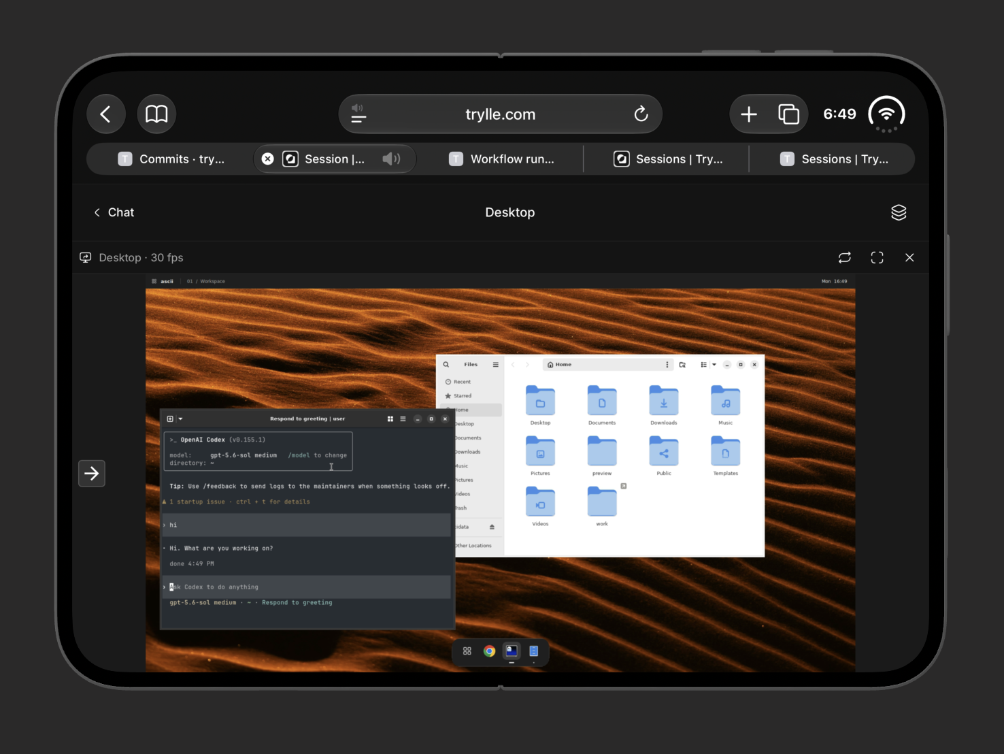Click the sync/refresh loop icon in the stream bar
This screenshot has height=754, width=1004.
[844, 257]
